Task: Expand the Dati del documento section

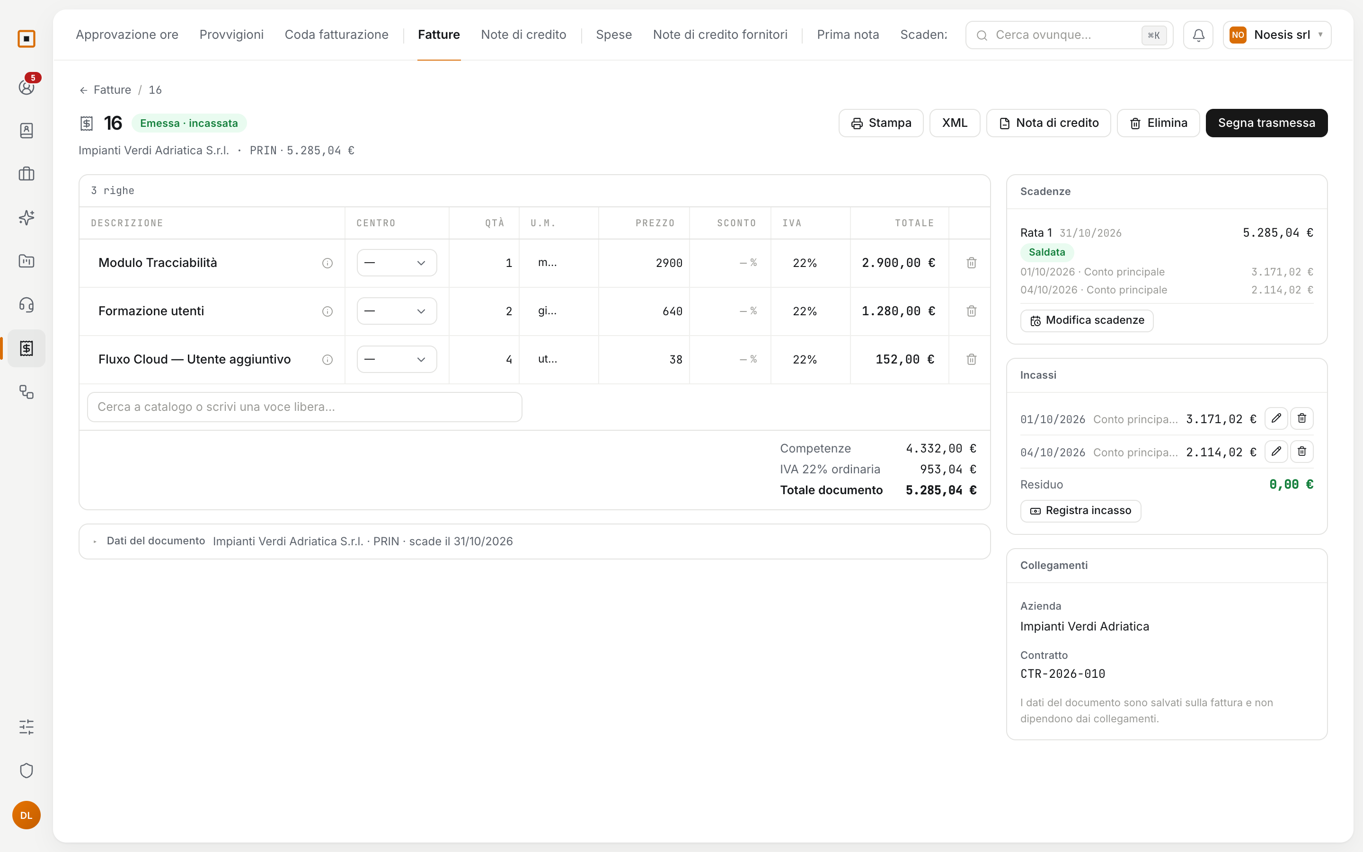Action: pos(534,541)
